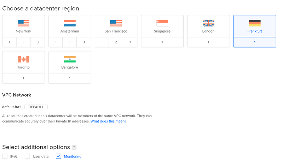Viewport: 283px width, 165px height.
Task: Pick the Bangalore Indian flag icon
Action: pos(70,59)
